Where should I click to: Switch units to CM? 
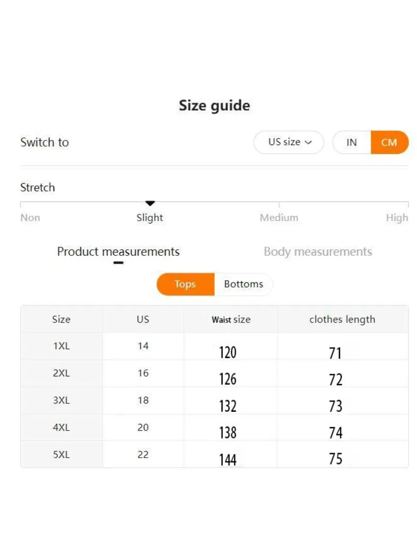[389, 143]
